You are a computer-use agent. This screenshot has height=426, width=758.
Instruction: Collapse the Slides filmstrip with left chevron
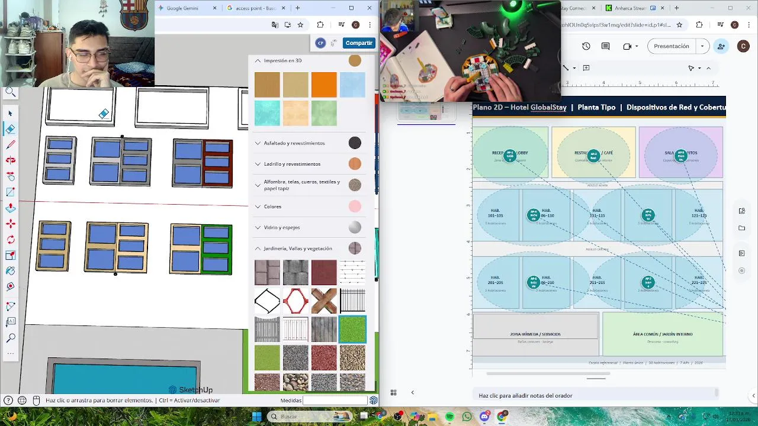[x=412, y=392]
